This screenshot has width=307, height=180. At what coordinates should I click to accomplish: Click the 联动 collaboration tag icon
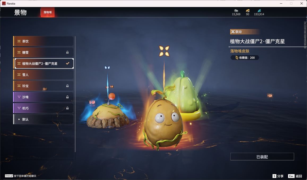(x=233, y=32)
